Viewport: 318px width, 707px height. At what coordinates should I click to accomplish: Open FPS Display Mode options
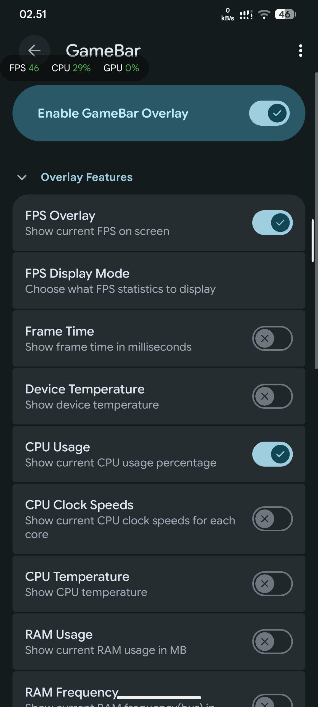pos(159,281)
